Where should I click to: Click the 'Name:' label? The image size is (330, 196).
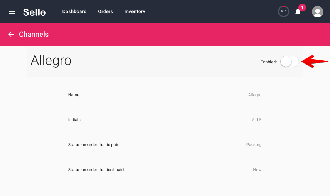(x=74, y=95)
